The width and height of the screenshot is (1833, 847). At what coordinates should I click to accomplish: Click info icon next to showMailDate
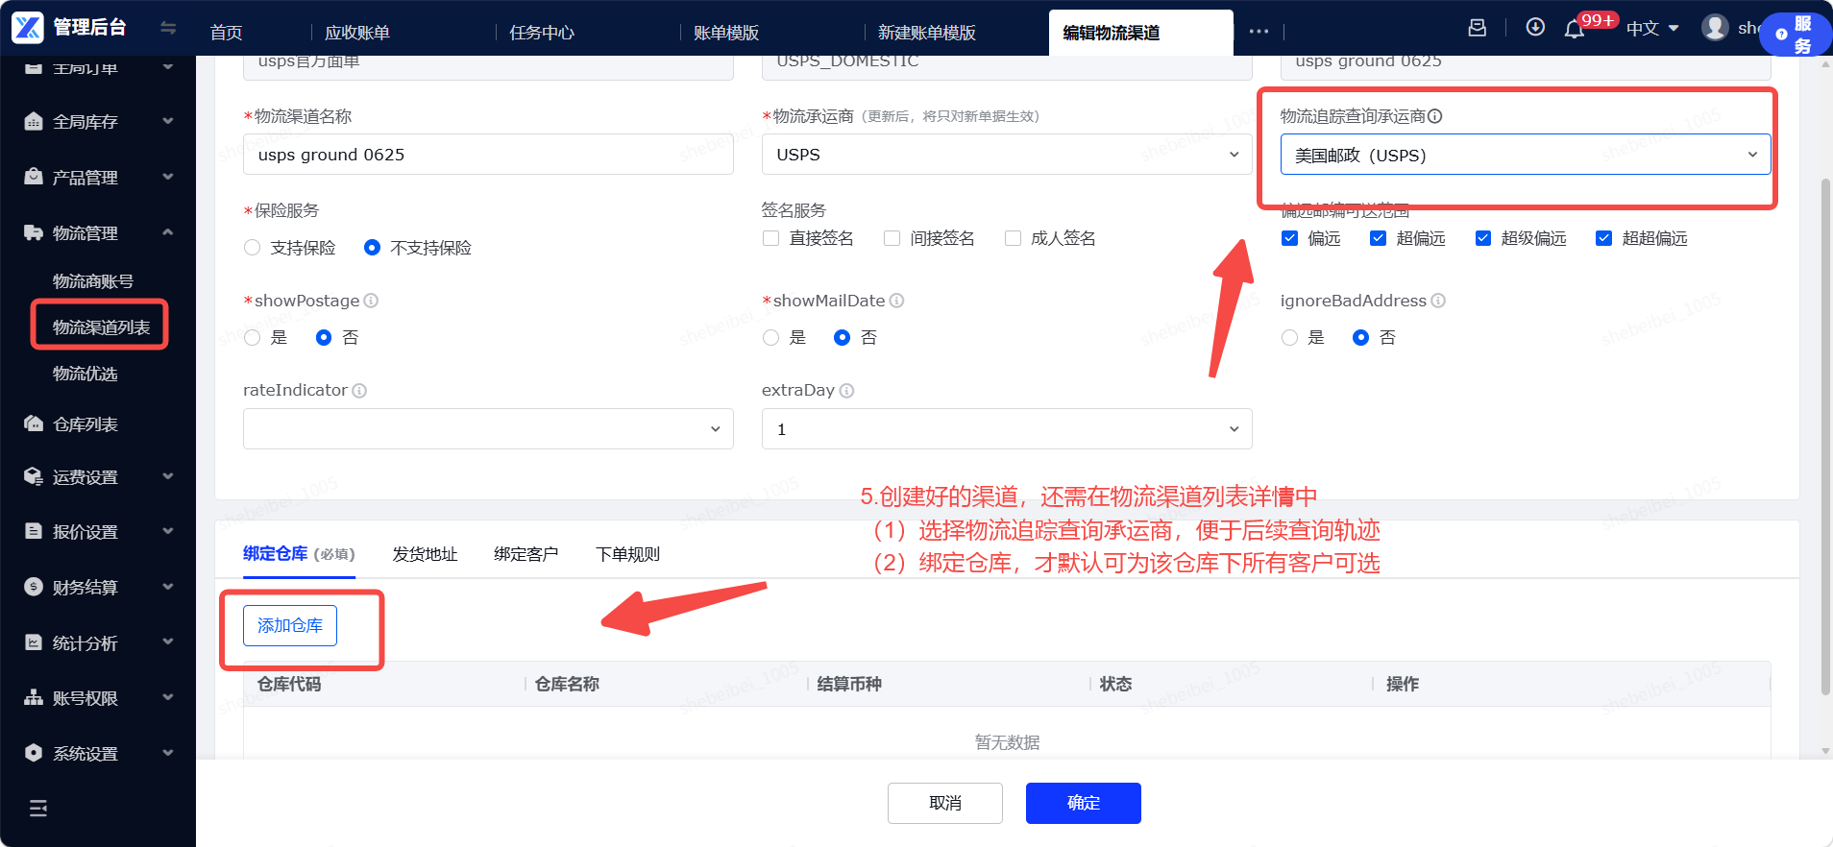(x=896, y=301)
